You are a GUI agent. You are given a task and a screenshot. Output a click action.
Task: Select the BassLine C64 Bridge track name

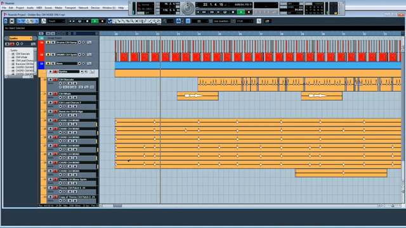[70, 111]
